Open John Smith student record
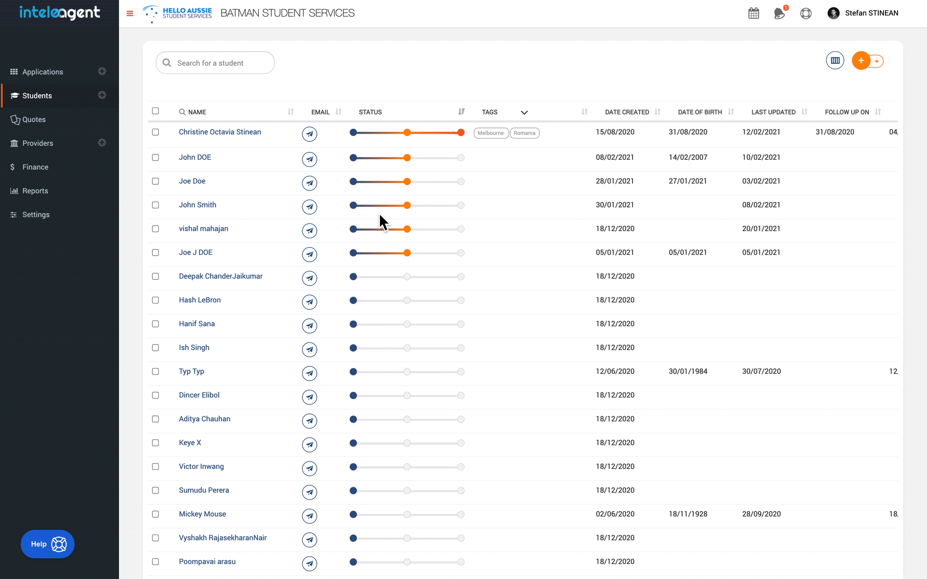 click(197, 205)
